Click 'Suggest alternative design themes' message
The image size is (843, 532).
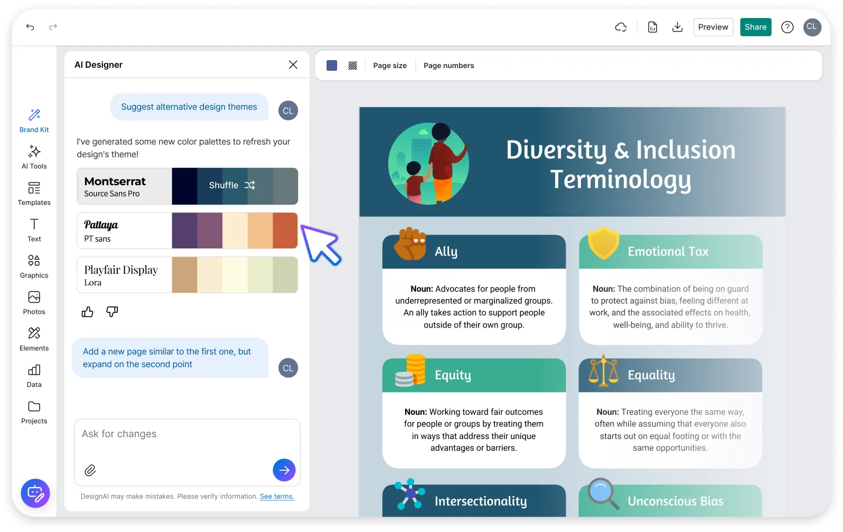189,107
